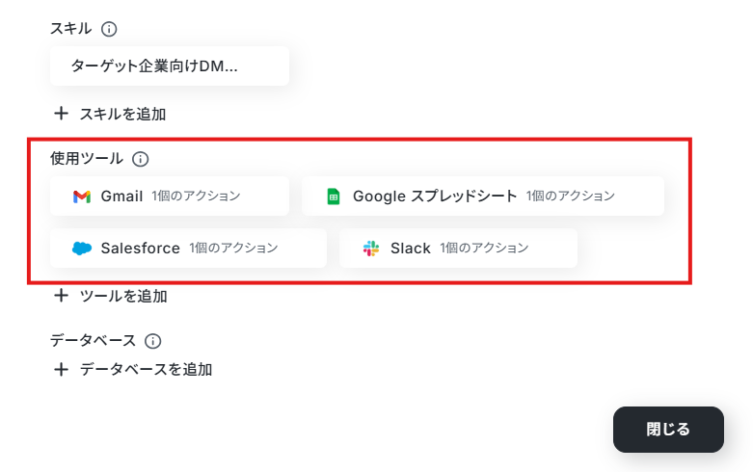The width and height of the screenshot is (753, 472).
Task: Open the ターゲット企業向けDM... skill card
Action: [170, 66]
